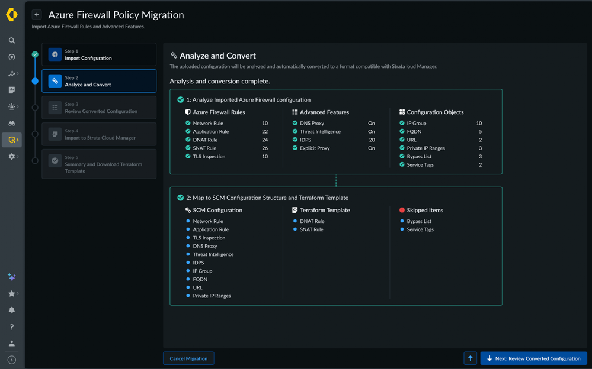
Task: Click SNAT Rule under Terraform Template
Action: tap(312, 229)
